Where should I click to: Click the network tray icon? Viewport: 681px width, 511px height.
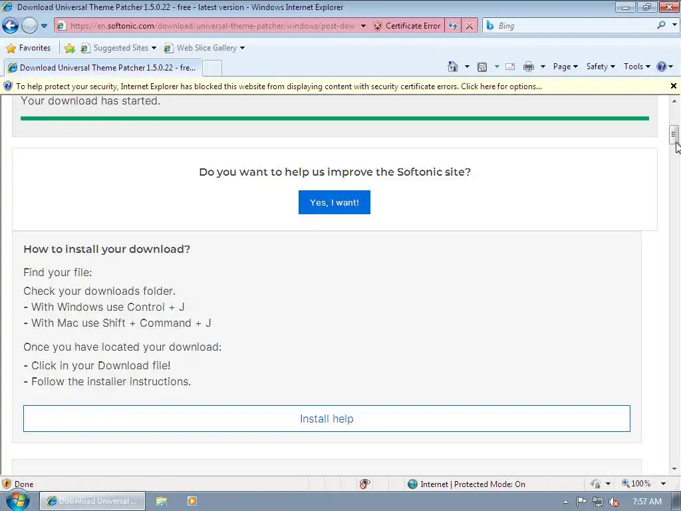[598, 502]
